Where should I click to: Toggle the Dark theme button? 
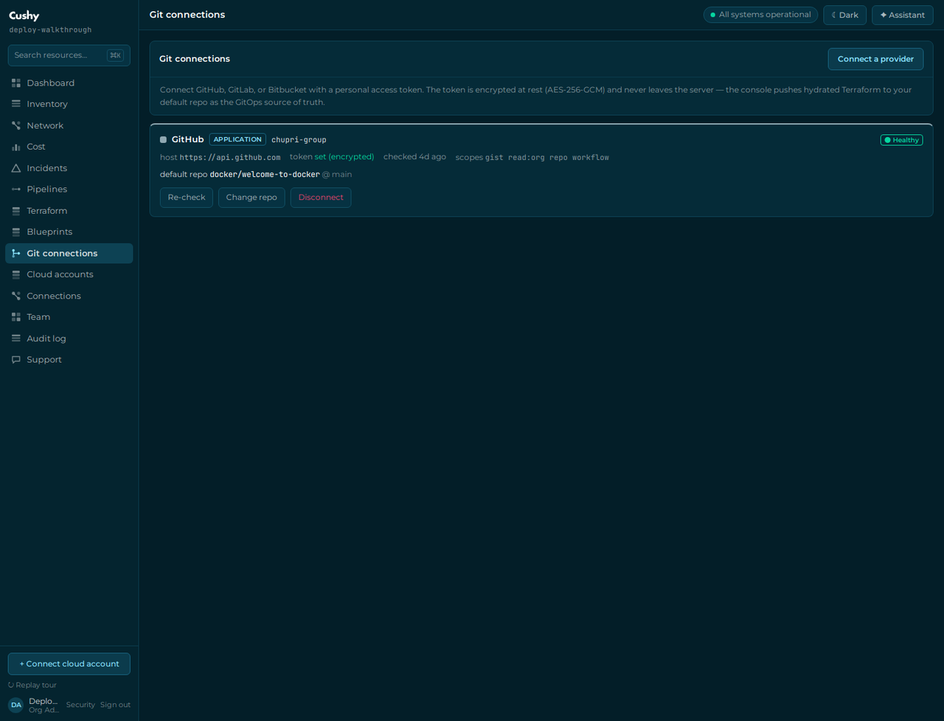pos(844,15)
